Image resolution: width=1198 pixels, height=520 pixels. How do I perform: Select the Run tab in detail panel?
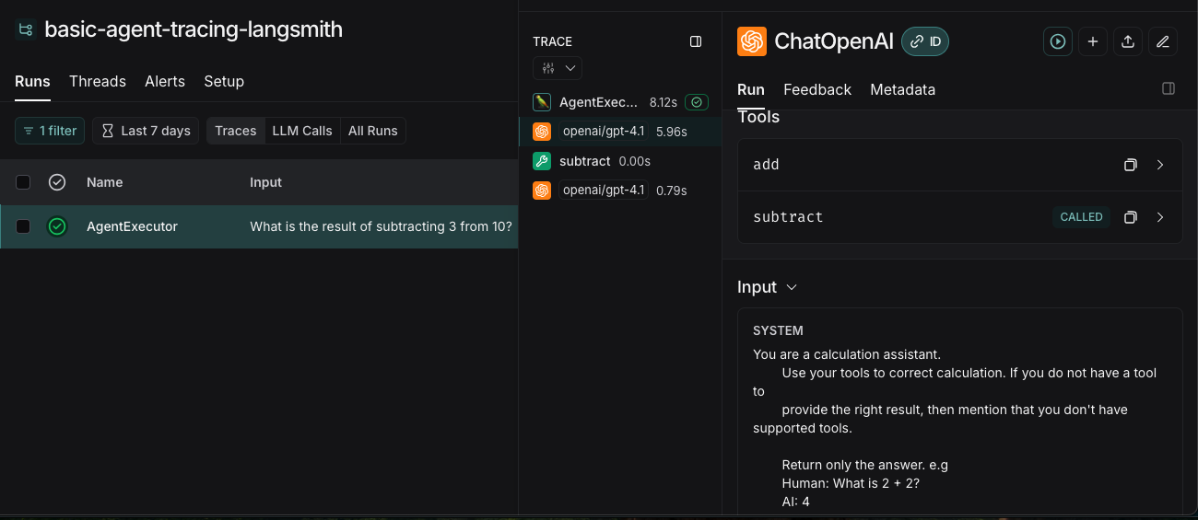click(751, 89)
